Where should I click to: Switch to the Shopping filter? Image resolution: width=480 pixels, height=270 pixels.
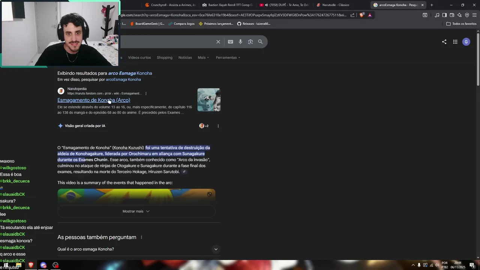165,57
